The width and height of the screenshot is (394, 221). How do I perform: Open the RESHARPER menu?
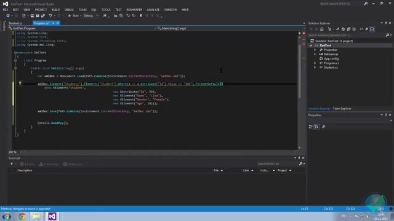[x=134, y=10]
